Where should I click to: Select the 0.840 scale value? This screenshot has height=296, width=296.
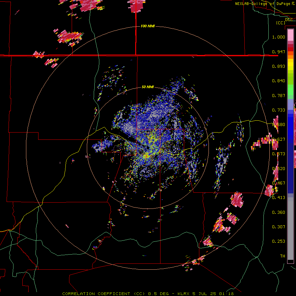(279, 81)
